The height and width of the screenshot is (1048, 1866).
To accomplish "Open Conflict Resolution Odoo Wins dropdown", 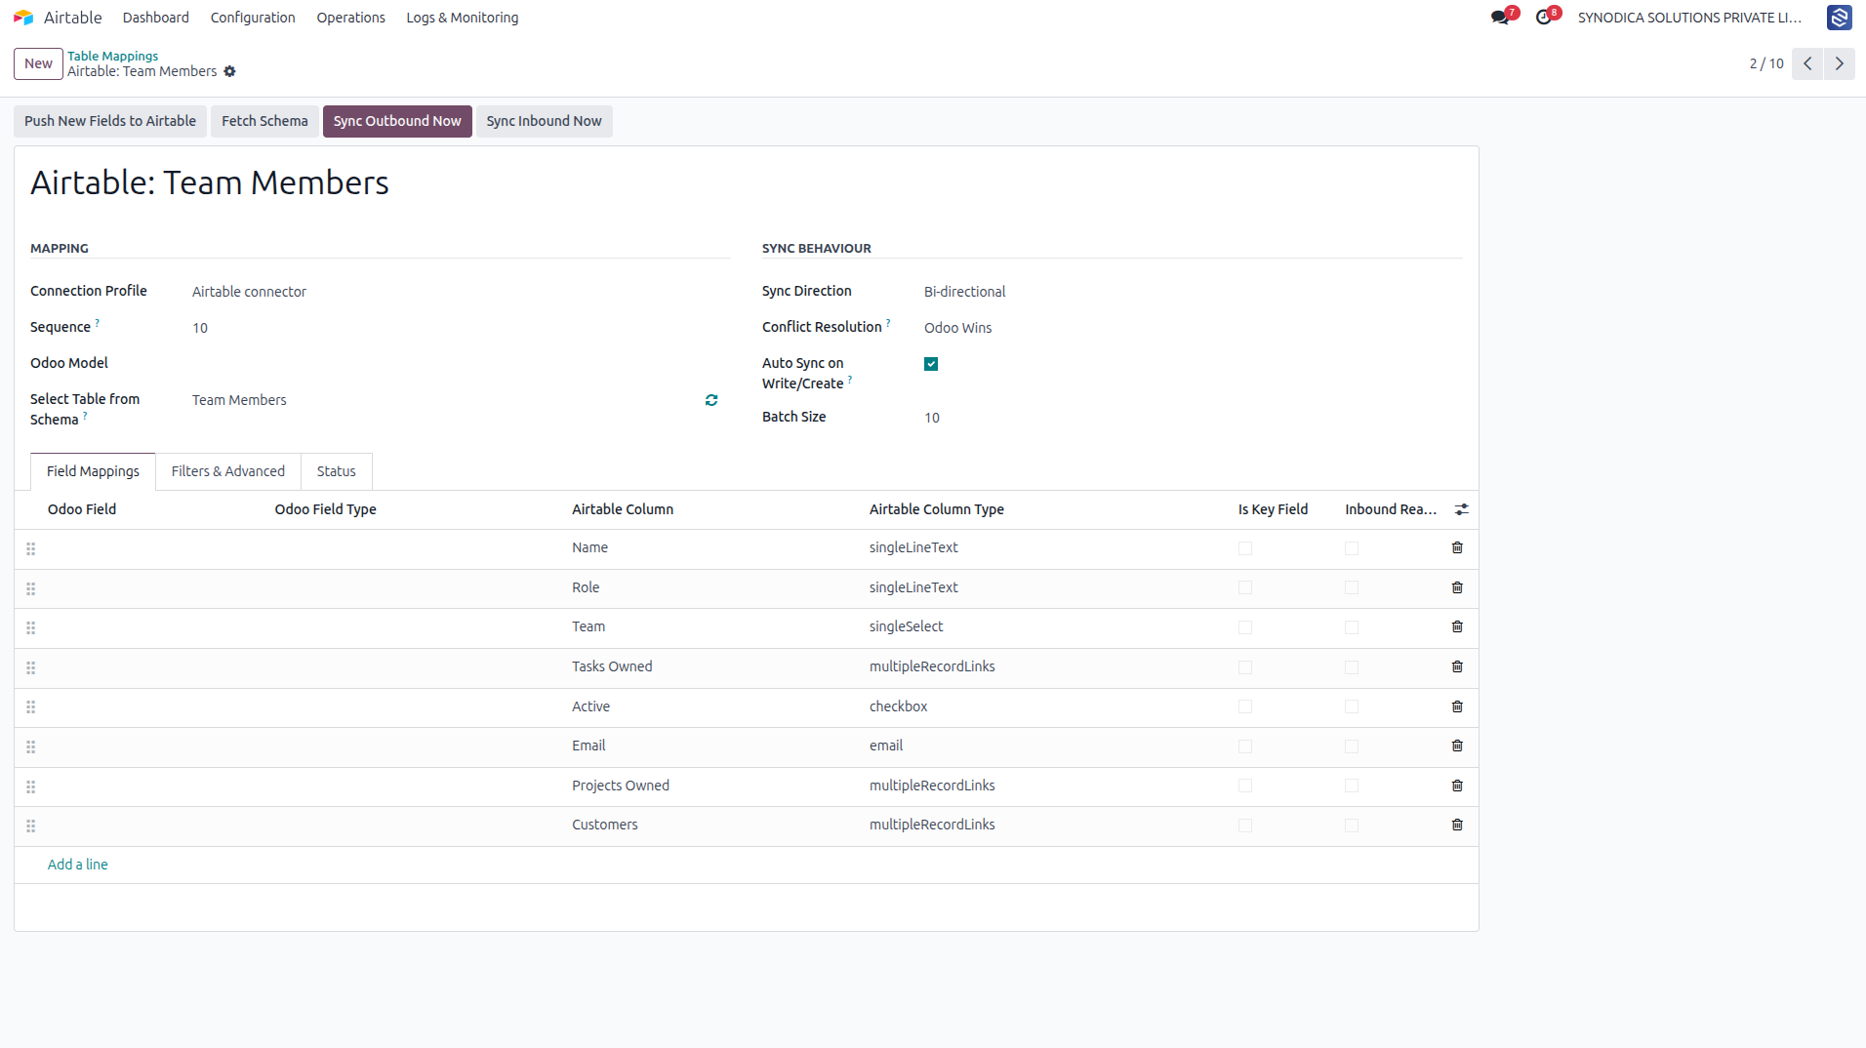I will coord(1193,328).
